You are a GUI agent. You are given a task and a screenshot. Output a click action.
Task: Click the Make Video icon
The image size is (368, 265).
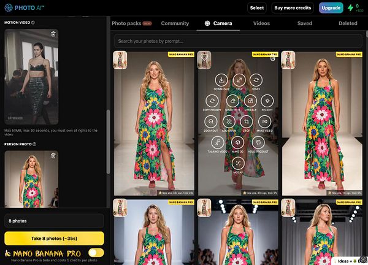(x=264, y=121)
